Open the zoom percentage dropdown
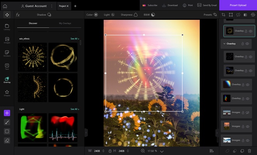This screenshot has height=155, width=257. click(162, 151)
